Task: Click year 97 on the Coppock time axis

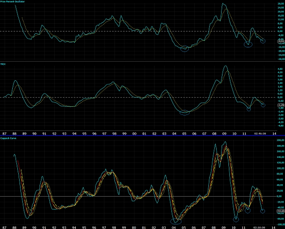Action: tap(104, 227)
